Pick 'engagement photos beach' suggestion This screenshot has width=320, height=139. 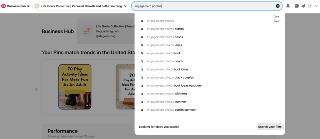(x=210, y=61)
